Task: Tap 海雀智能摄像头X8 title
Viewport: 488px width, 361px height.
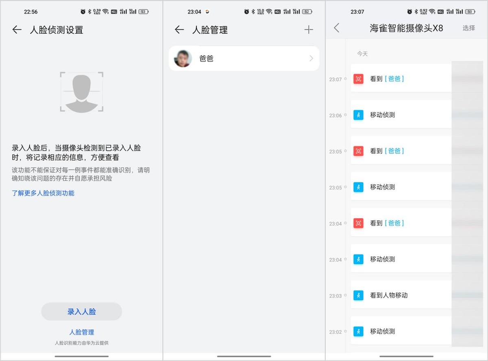Action: (406, 28)
